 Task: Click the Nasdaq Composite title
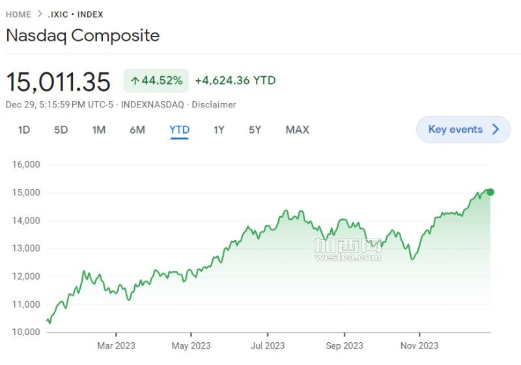click(83, 35)
